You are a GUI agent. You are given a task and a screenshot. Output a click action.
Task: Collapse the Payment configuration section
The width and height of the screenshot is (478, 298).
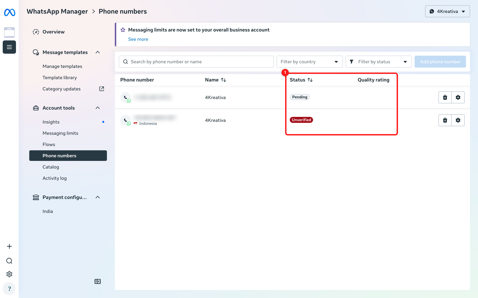tap(98, 197)
